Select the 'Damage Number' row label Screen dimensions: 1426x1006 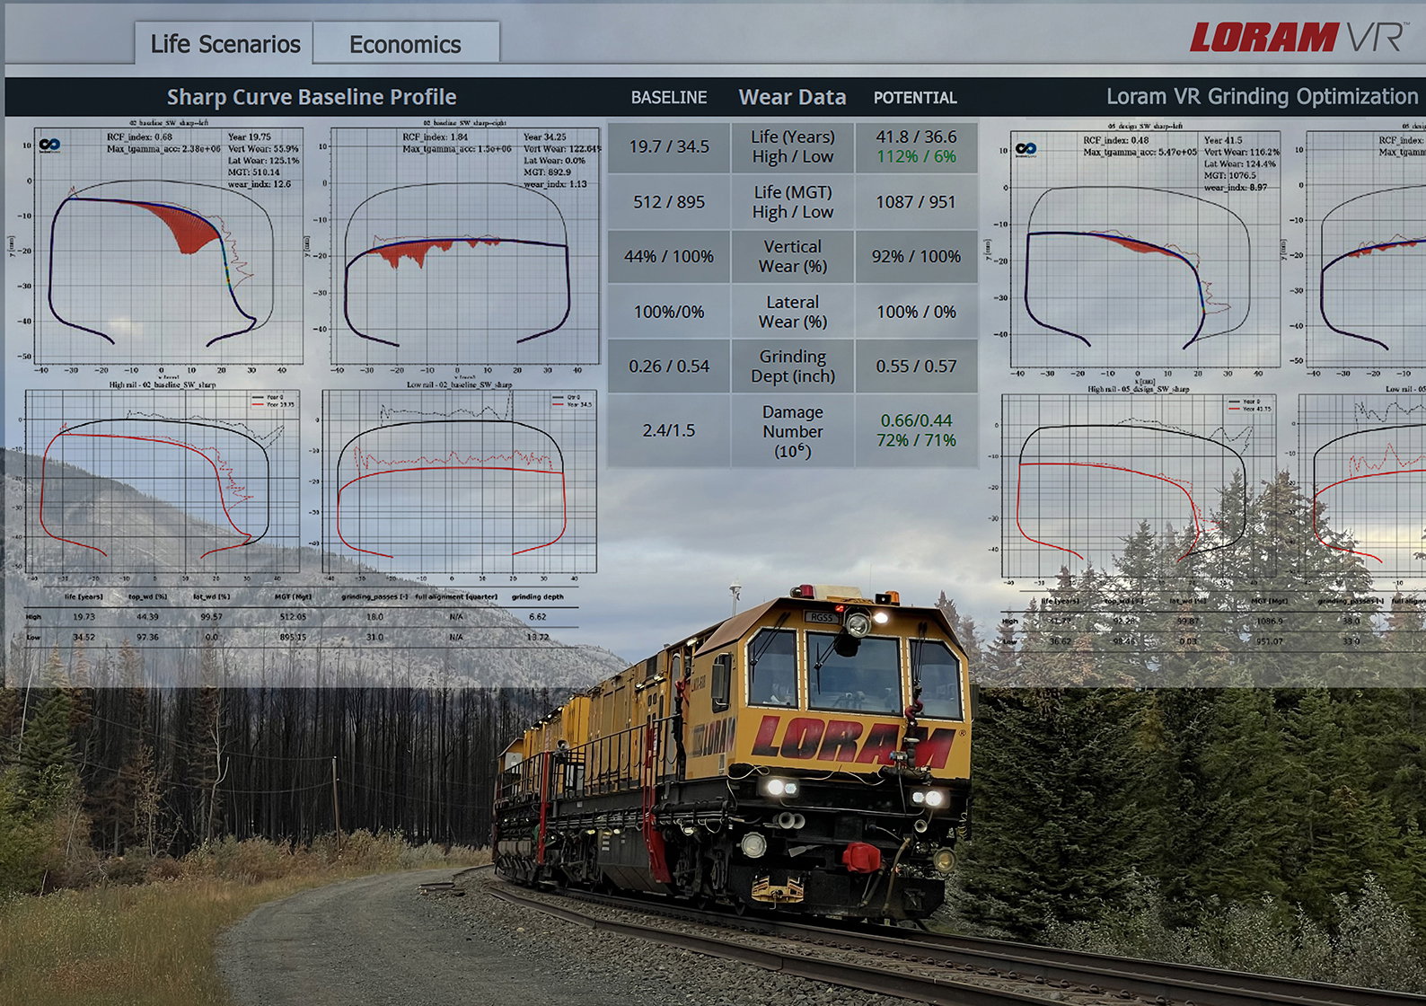pos(793,431)
